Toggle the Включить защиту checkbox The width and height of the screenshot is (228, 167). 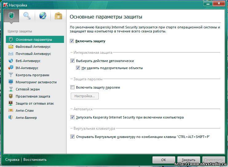point(72,41)
